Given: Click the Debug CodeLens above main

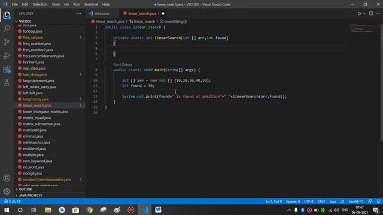Looking at the screenshot, I should 127,64.
